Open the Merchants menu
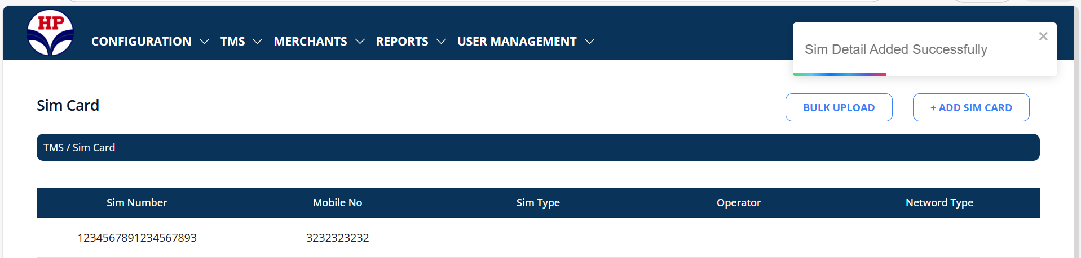 pyautogui.click(x=310, y=42)
